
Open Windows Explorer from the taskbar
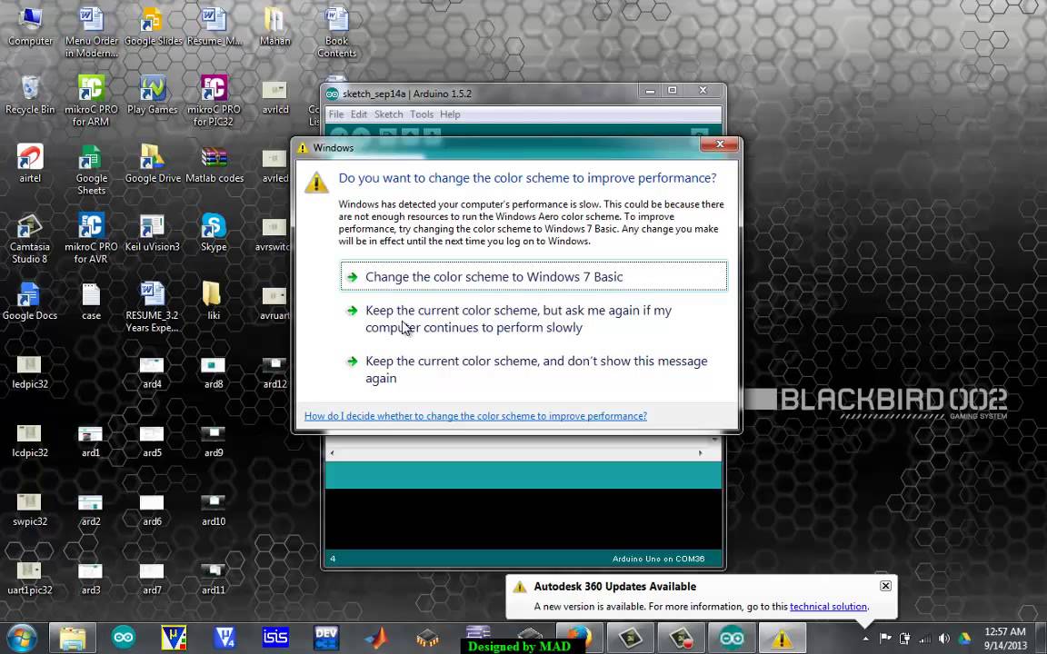click(72, 638)
